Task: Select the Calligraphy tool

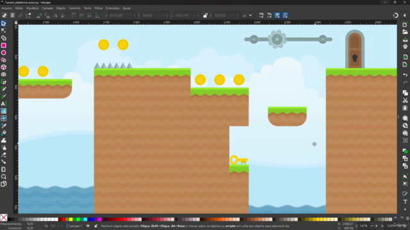Action: coord(3,96)
